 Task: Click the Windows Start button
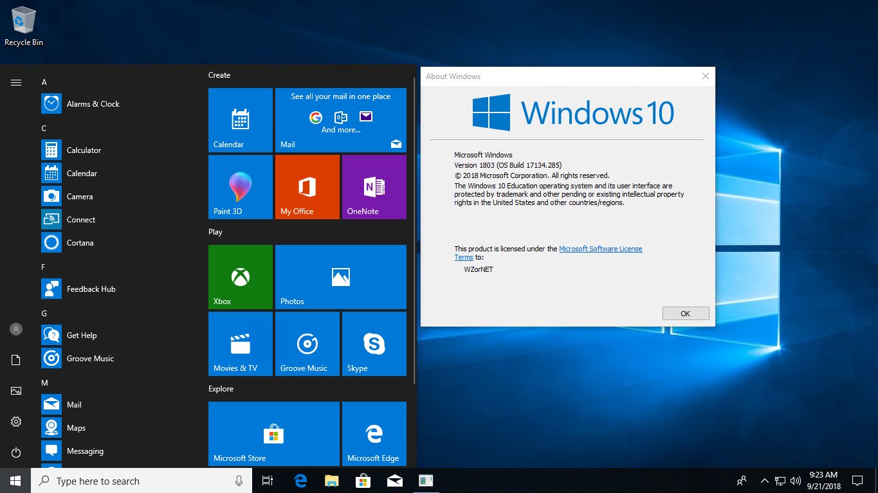point(15,481)
